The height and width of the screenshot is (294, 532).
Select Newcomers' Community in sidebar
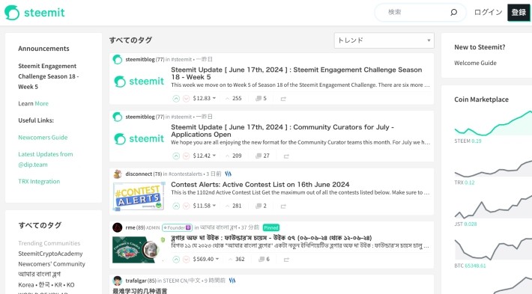(x=52, y=264)
